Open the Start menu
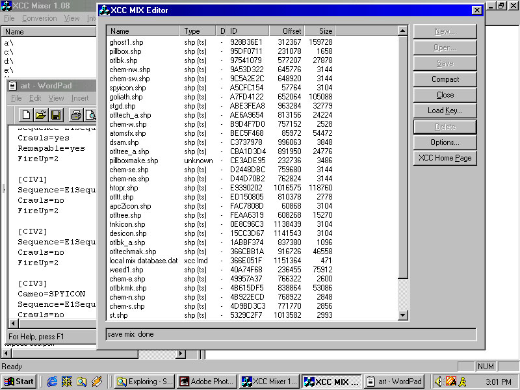 tap(19, 382)
